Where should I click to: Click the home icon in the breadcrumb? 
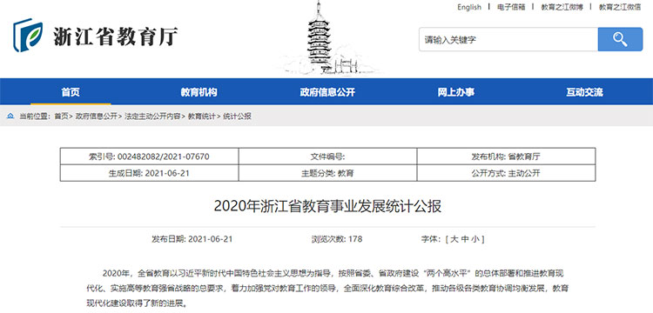tap(10, 117)
